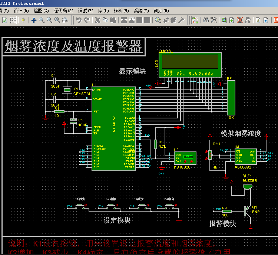Click the Zoom Out magnifier
The image size is (278, 255).
click(x=49, y=20)
